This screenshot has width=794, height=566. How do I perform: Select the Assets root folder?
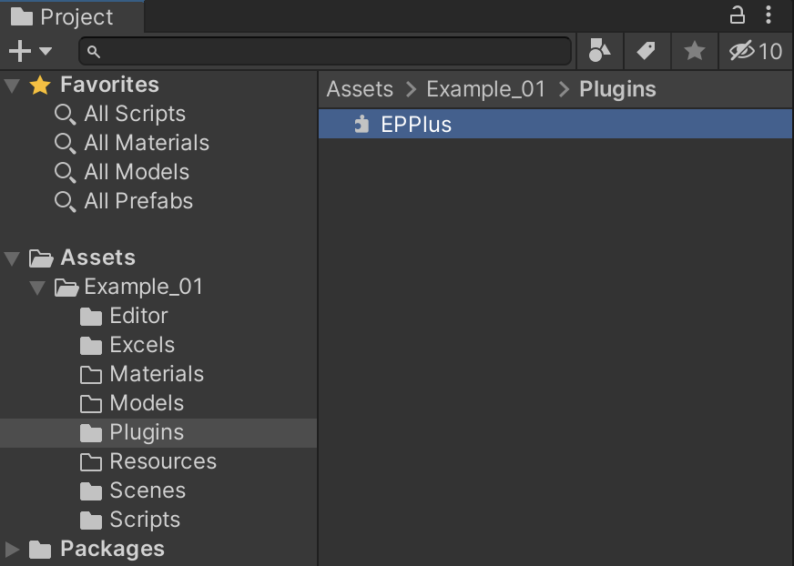pyautogui.click(x=97, y=258)
